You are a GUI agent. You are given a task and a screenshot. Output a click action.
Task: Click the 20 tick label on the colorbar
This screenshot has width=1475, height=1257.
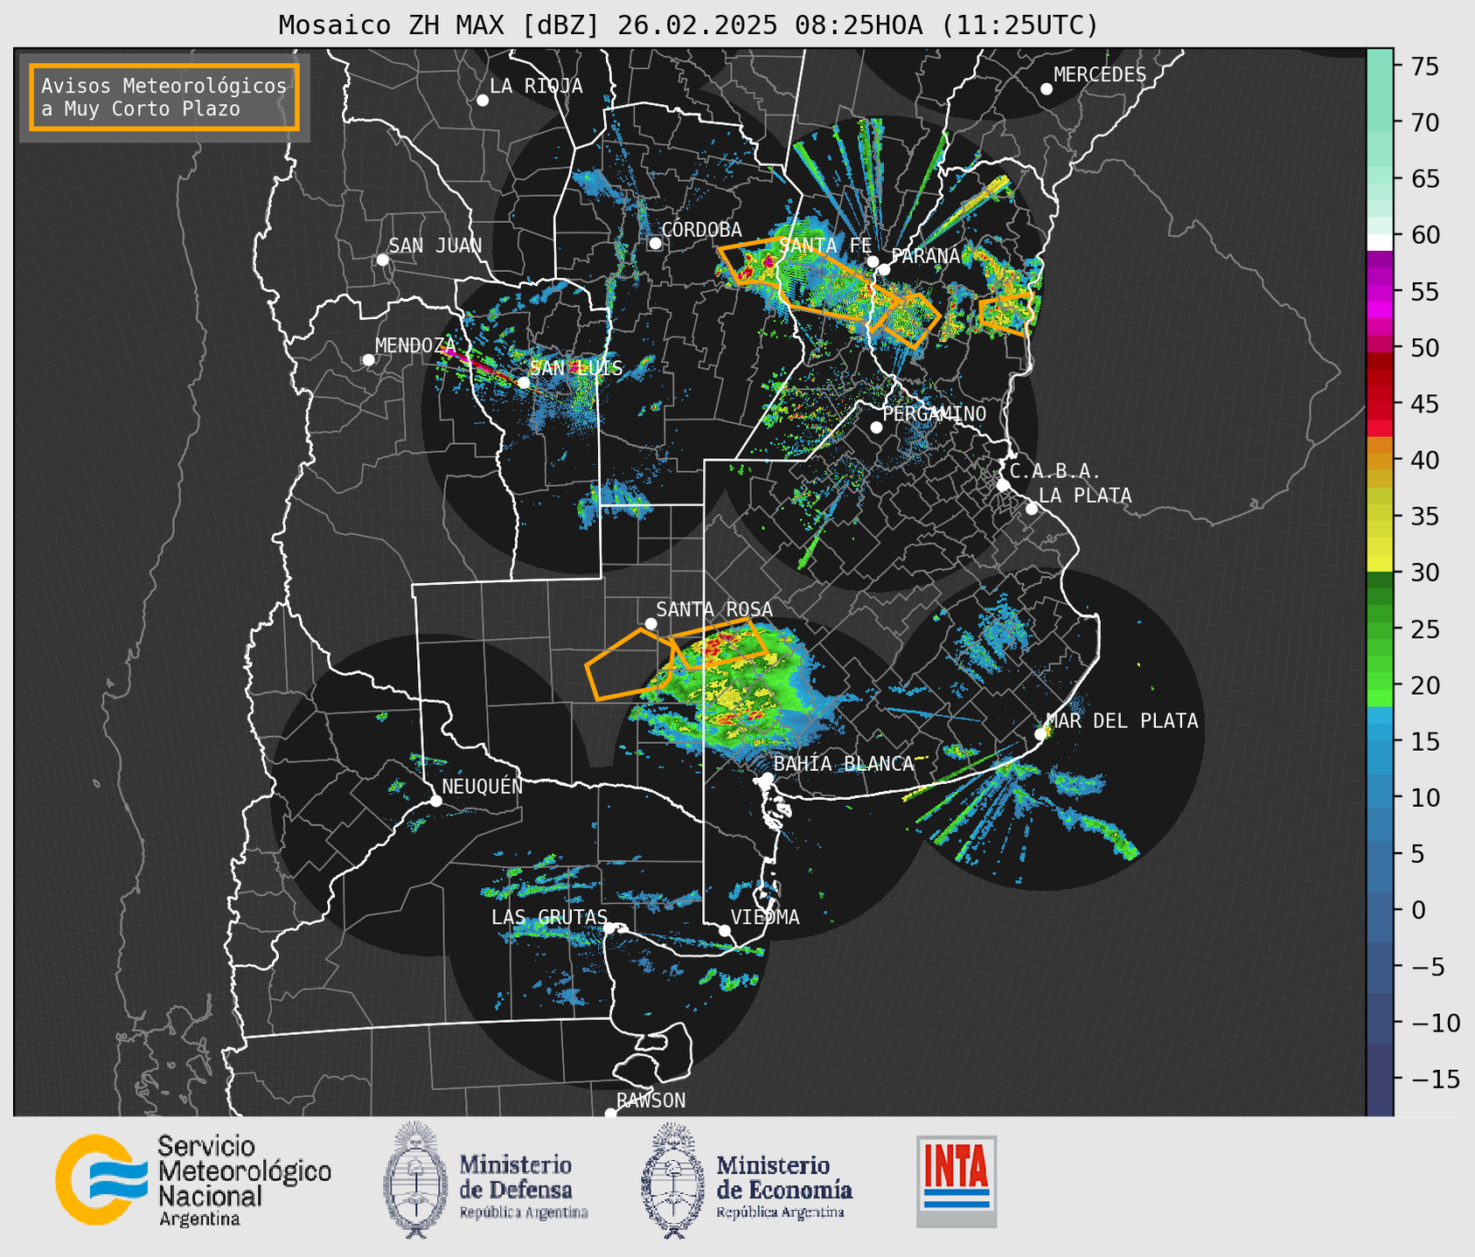tap(1424, 685)
